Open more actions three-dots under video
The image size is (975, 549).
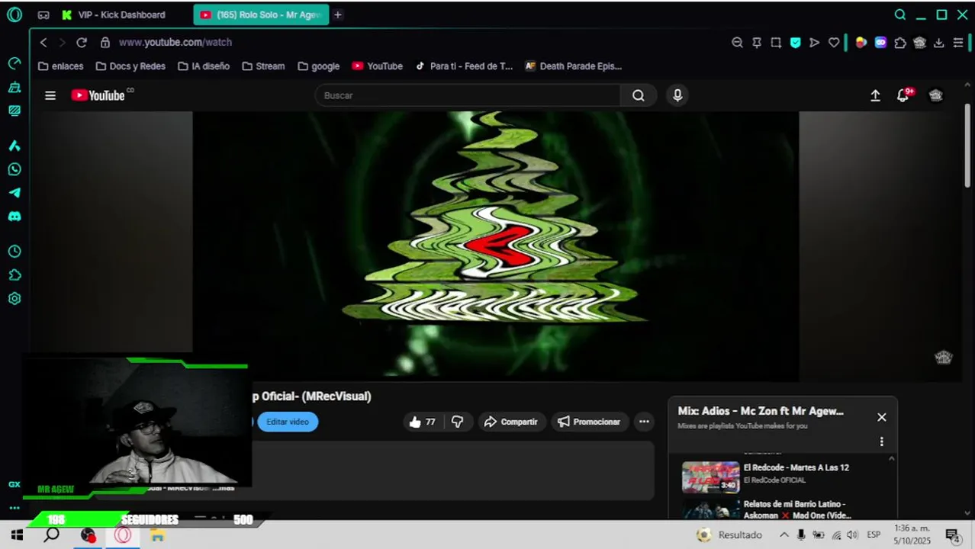coord(644,422)
